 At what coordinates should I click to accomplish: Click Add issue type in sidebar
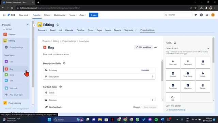click(x=16, y=95)
